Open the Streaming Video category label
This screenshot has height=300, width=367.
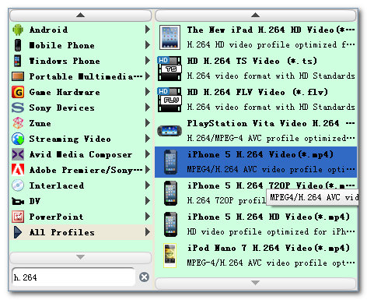coord(70,139)
